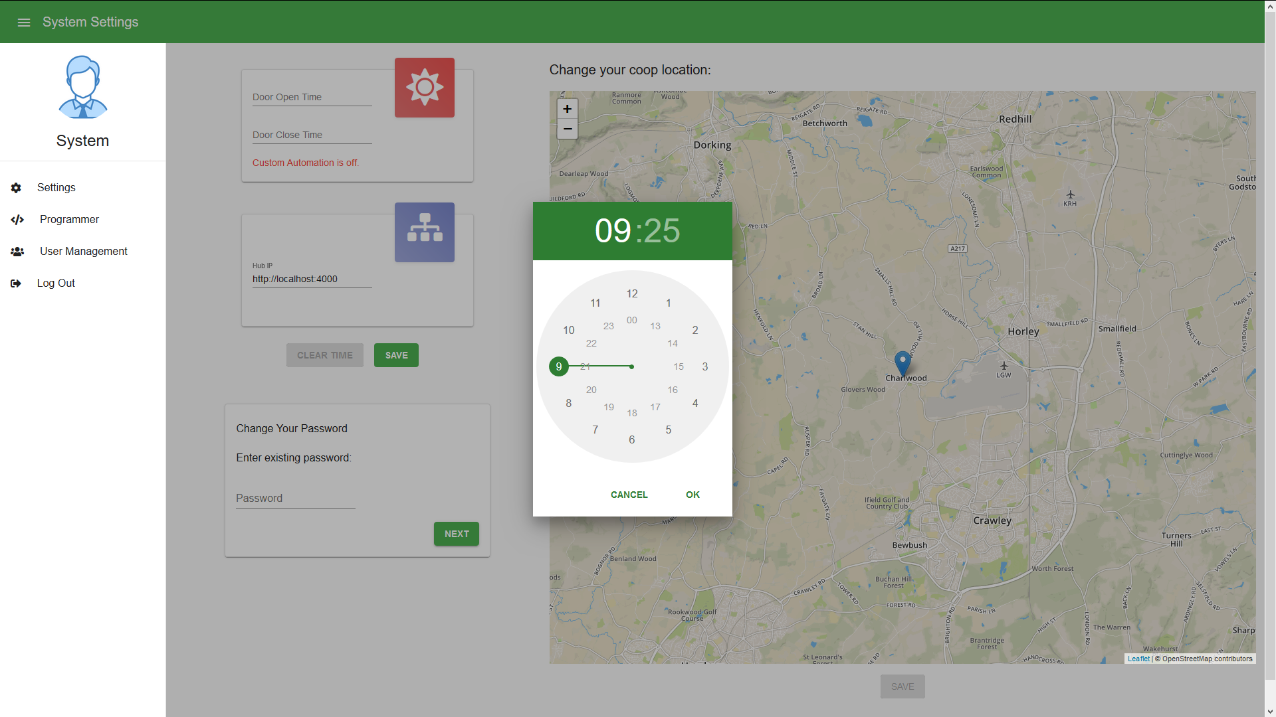Toggle the Custom Automation off state
Image resolution: width=1276 pixels, height=717 pixels.
(x=425, y=87)
